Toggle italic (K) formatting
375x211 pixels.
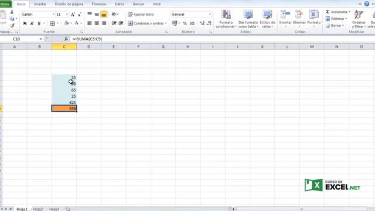click(32, 23)
